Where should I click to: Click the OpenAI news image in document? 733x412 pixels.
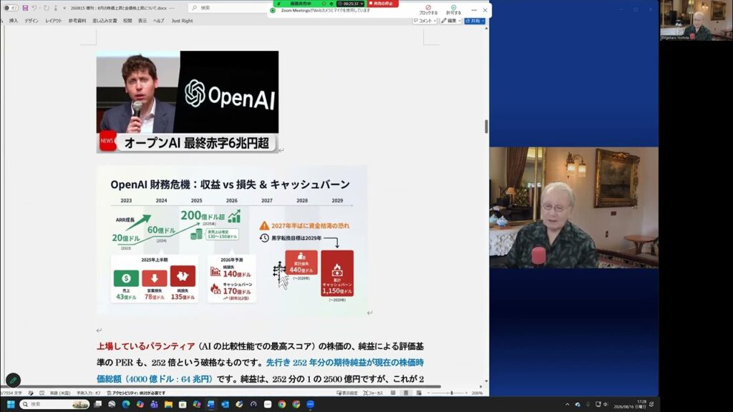pyautogui.click(x=188, y=102)
